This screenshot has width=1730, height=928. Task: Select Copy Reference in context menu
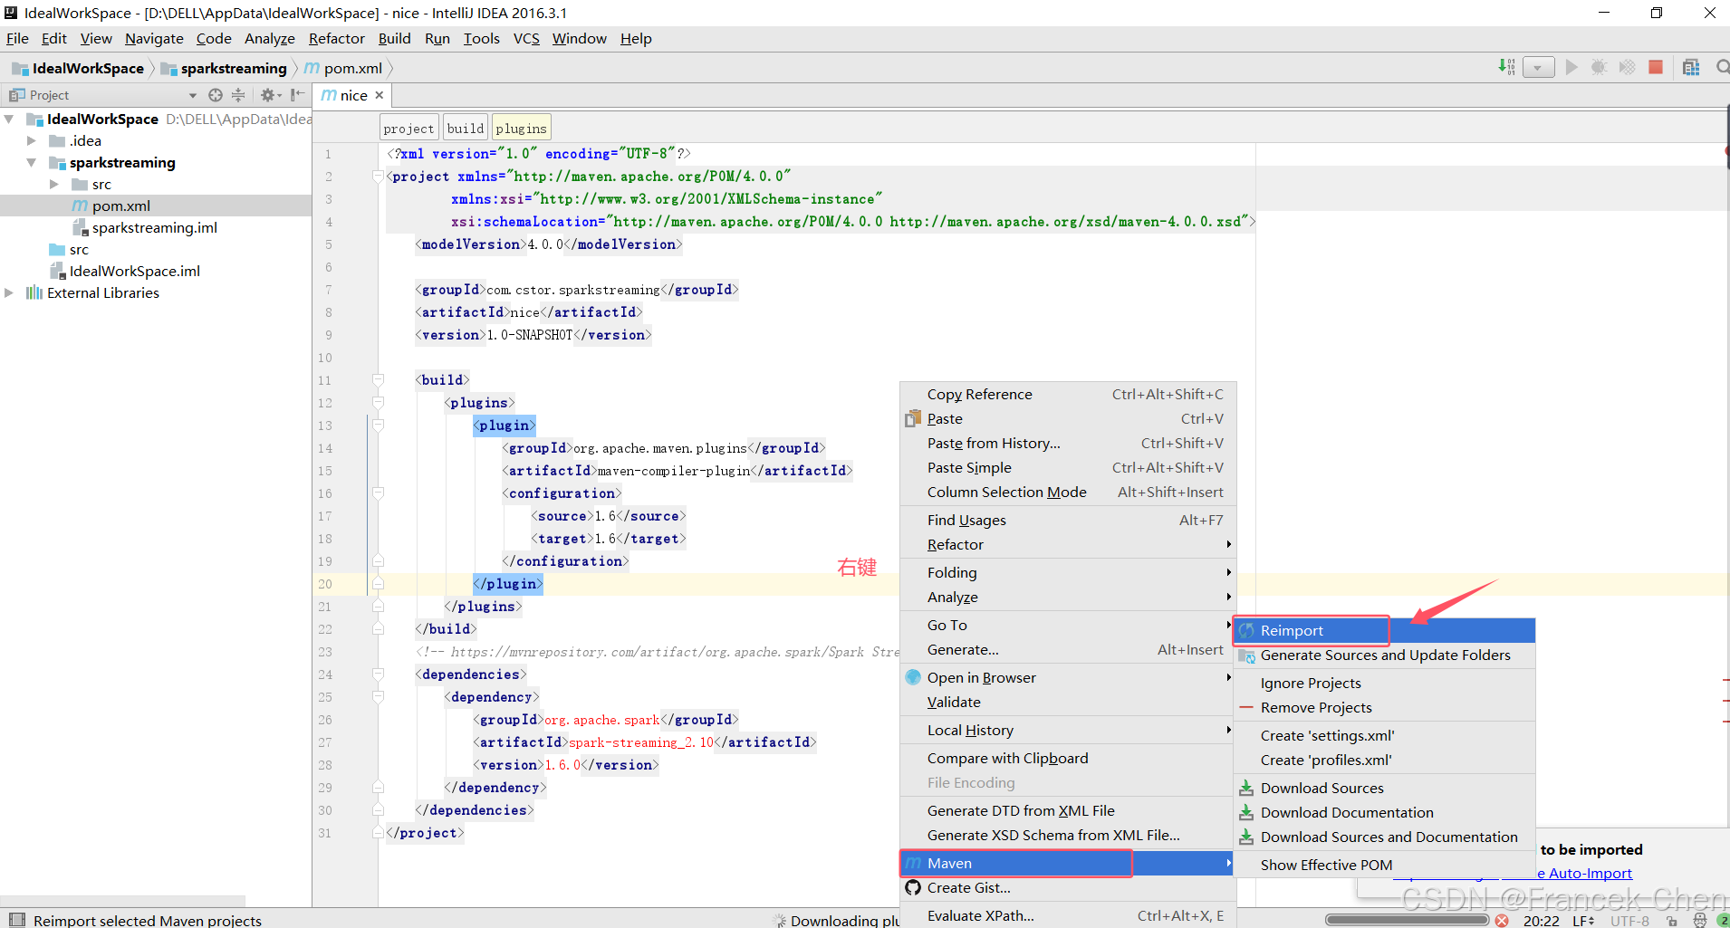tap(1068, 394)
